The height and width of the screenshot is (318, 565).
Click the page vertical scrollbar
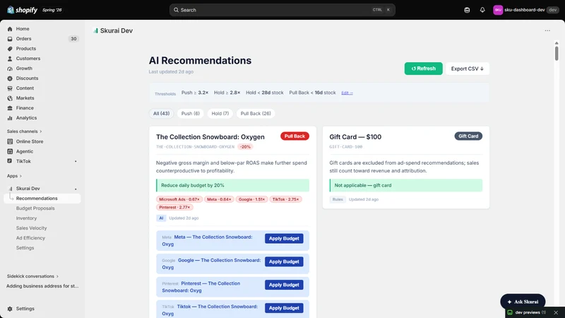pos(557,54)
